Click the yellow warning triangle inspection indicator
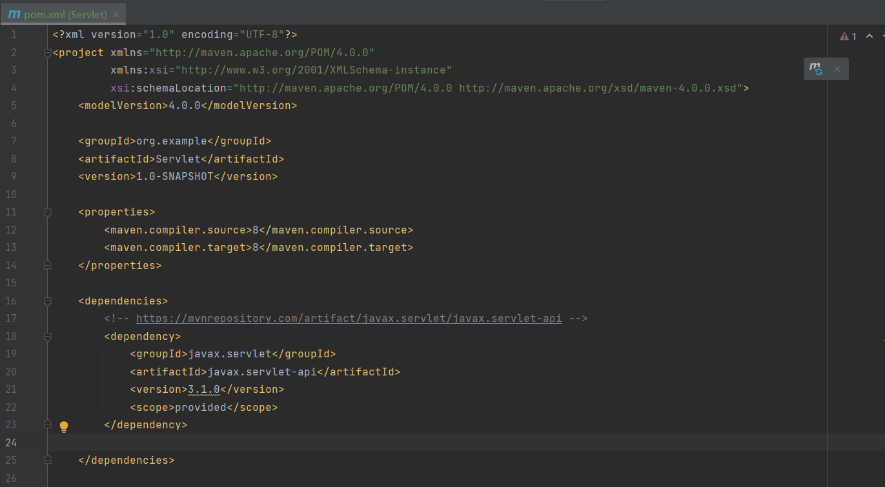The width and height of the screenshot is (885, 487). [x=844, y=37]
